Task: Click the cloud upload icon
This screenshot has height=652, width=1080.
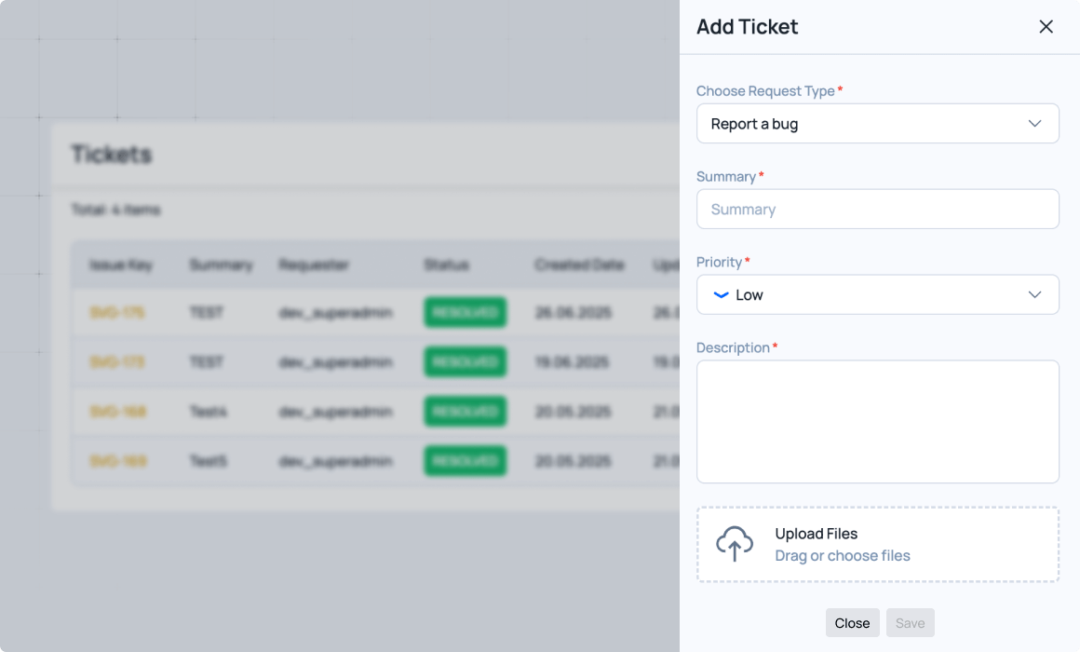Action: 735,544
